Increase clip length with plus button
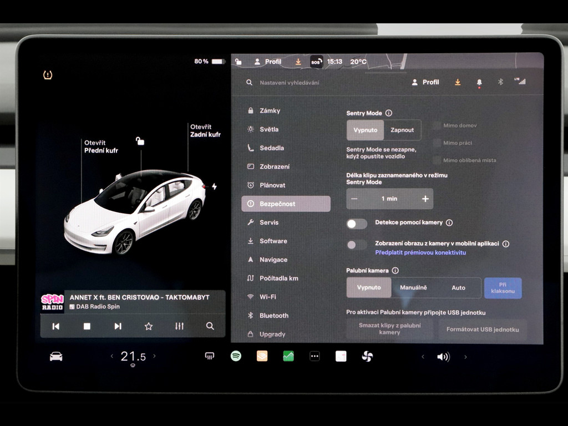 point(425,199)
